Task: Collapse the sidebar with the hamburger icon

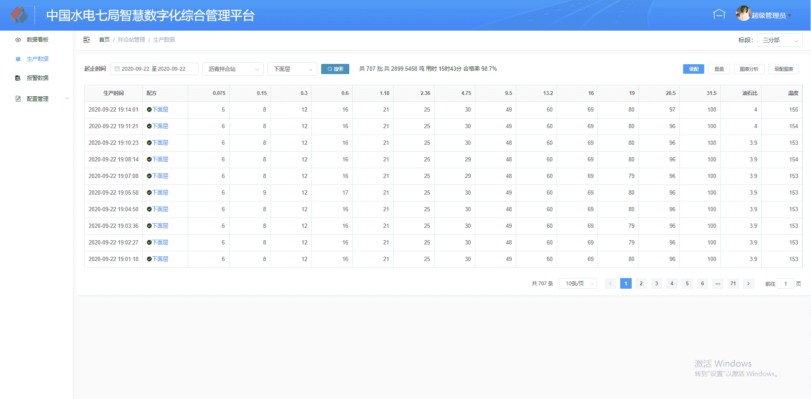Action: tap(86, 40)
